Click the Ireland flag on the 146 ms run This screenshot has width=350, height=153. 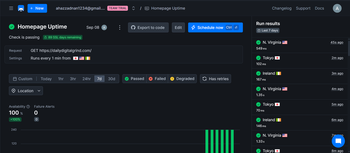point(279,120)
